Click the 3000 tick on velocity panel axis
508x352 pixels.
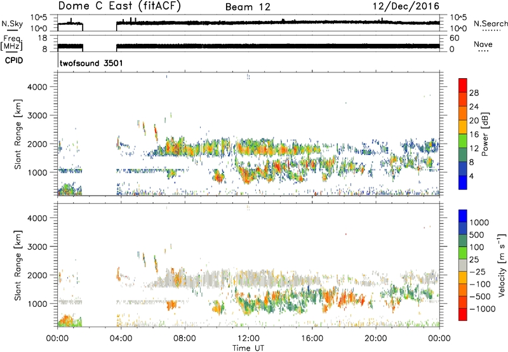click(37, 247)
